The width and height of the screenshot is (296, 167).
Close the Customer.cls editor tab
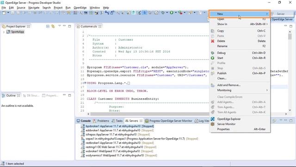(x=100, y=26)
